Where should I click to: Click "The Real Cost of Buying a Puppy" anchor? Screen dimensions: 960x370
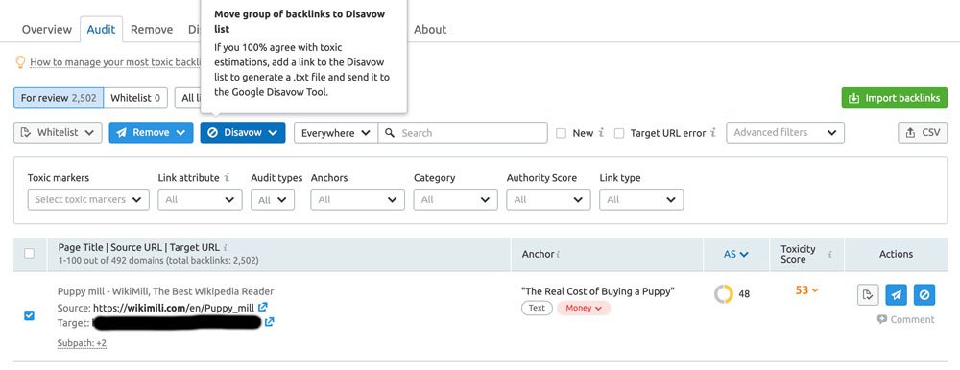(597, 291)
